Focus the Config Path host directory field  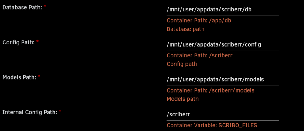click(223, 45)
